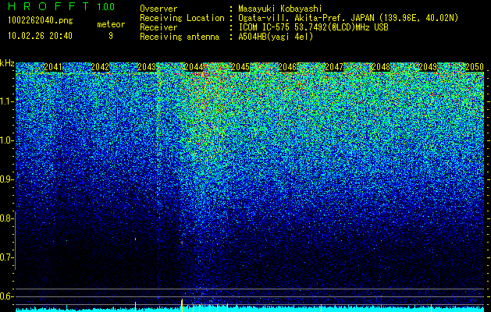Click the 0.7 frequency axis label
491x312 pixels.
7,257
